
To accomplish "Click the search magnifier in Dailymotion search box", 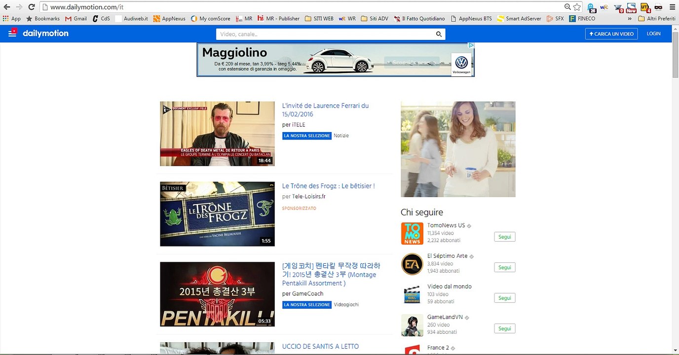I will [x=439, y=34].
